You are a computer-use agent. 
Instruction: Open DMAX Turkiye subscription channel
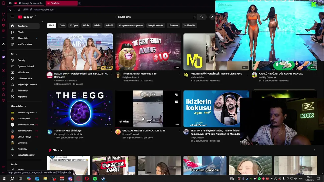tap(24, 137)
